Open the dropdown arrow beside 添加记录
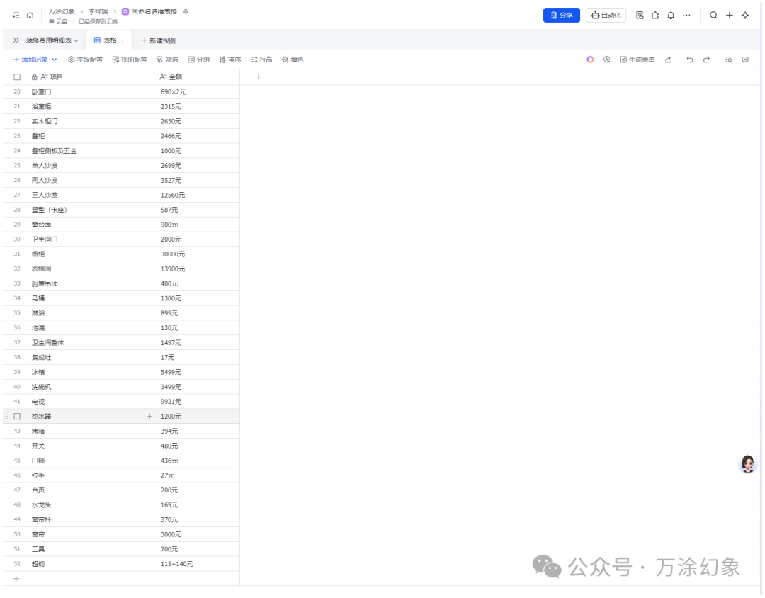 54,60
